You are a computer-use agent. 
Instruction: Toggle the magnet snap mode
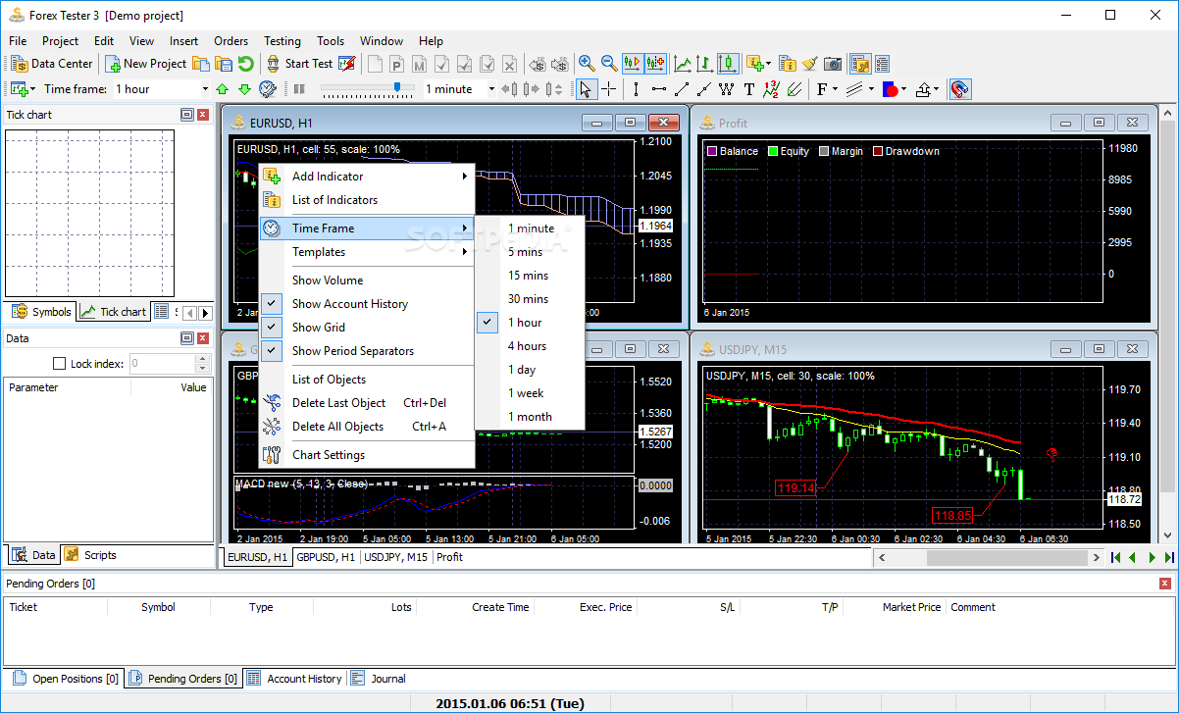coord(959,89)
